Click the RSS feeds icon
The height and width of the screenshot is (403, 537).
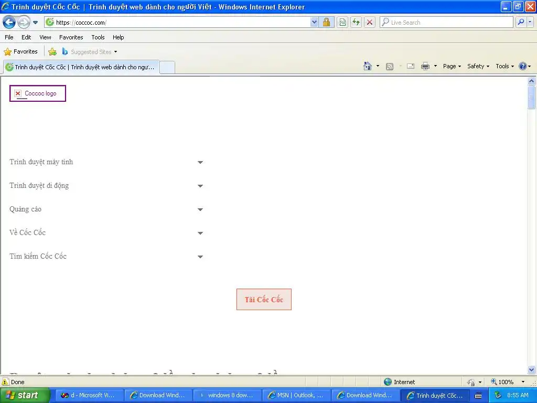(x=390, y=67)
